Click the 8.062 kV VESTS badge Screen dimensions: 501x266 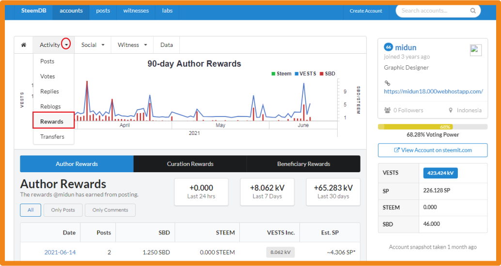click(x=280, y=252)
